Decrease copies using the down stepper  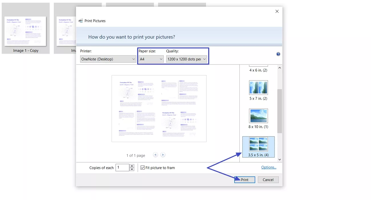tap(132, 169)
